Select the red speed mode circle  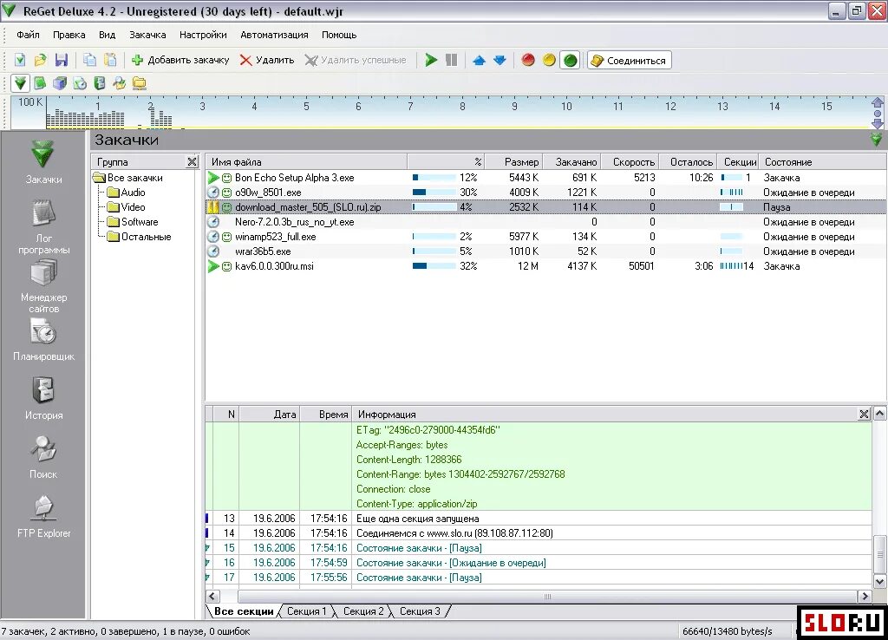click(x=528, y=60)
